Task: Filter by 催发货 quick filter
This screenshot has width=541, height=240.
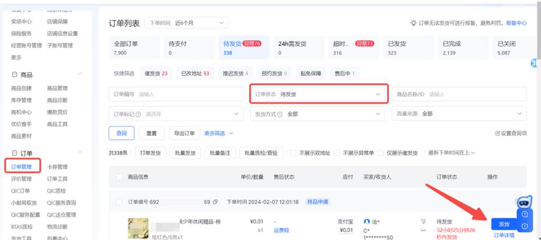Action: pyautogui.click(x=156, y=73)
